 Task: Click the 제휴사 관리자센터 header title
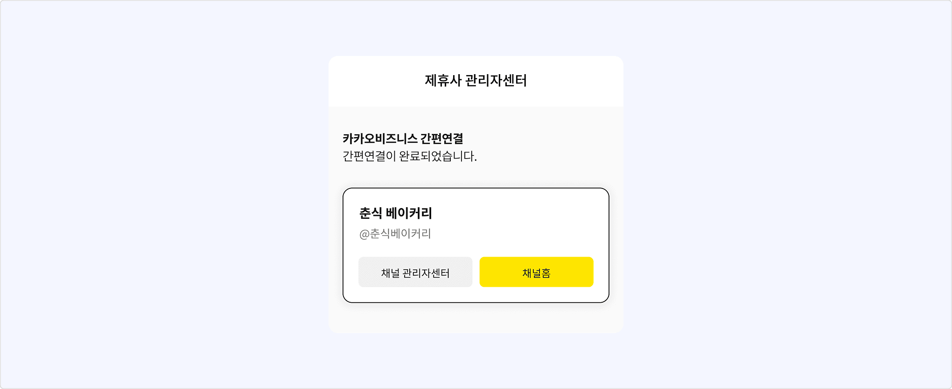click(x=476, y=81)
